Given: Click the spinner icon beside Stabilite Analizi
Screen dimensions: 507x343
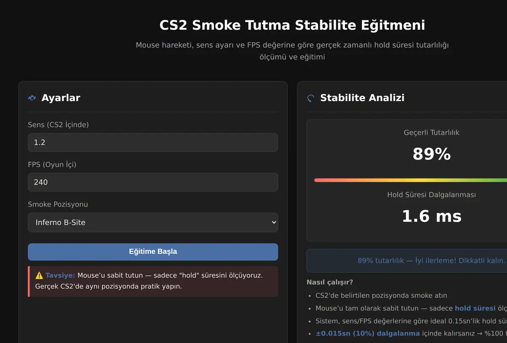Looking at the screenshot, I should [311, 98].
